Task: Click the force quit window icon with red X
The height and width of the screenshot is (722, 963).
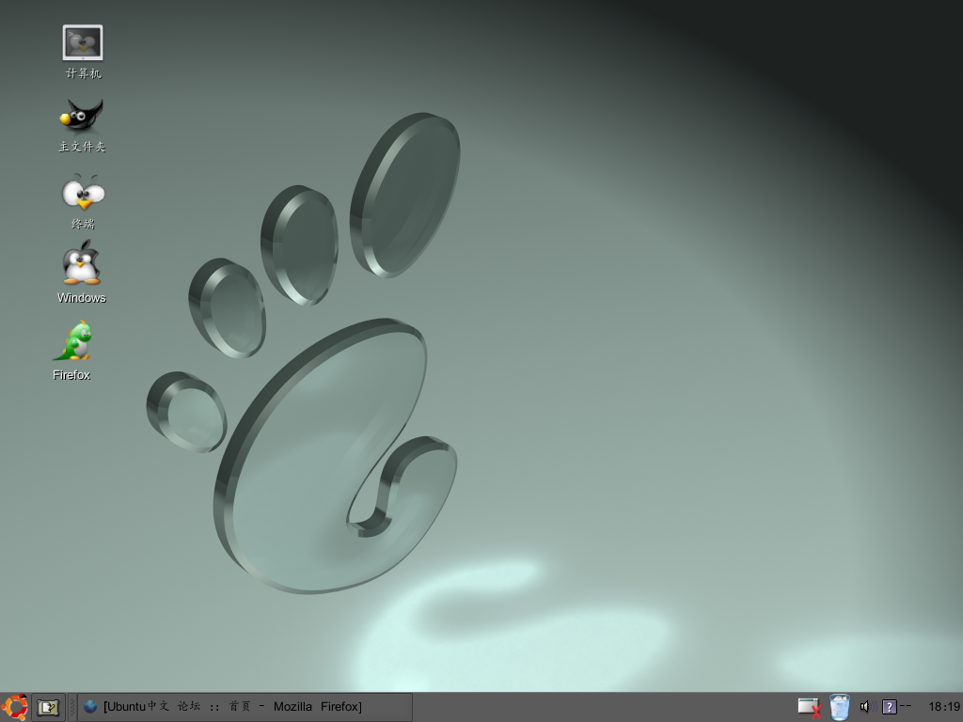Action: (x=810, y=708)
